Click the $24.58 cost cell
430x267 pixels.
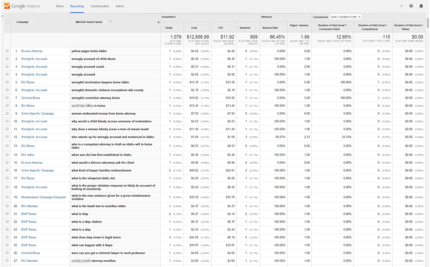coord(194,237)
